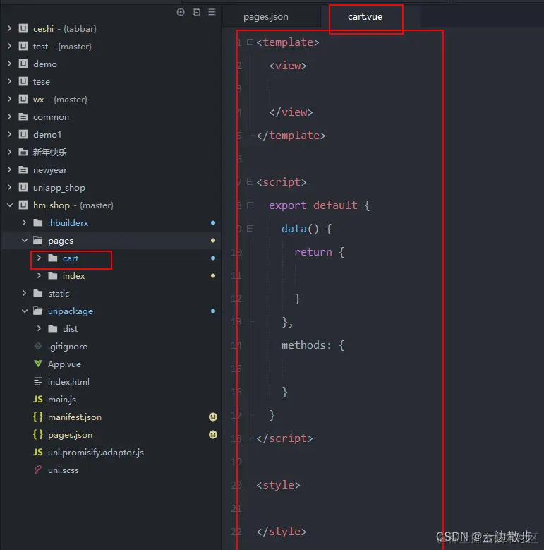
Task: Open manifest.json in the file tree
Action: click(75, 417)
